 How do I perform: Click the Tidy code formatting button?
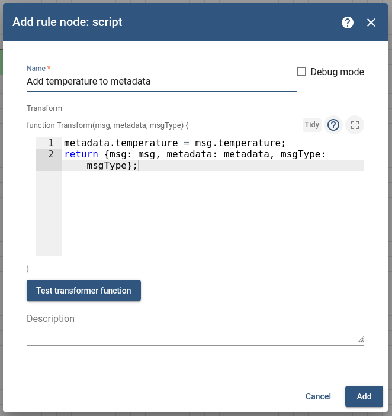tap(312, 125)
